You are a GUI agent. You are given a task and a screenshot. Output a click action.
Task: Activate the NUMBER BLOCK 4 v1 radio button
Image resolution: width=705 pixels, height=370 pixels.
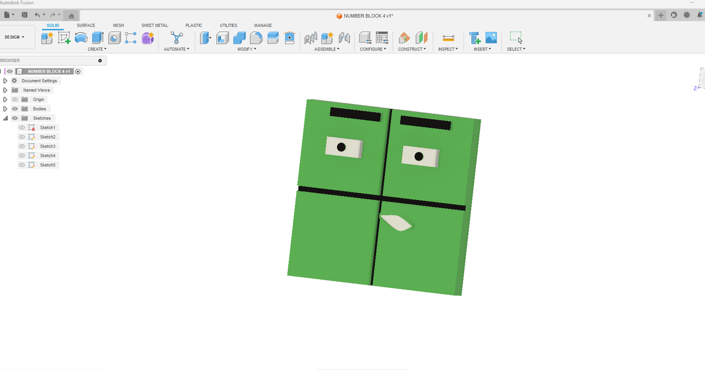(x=78, y=71)
